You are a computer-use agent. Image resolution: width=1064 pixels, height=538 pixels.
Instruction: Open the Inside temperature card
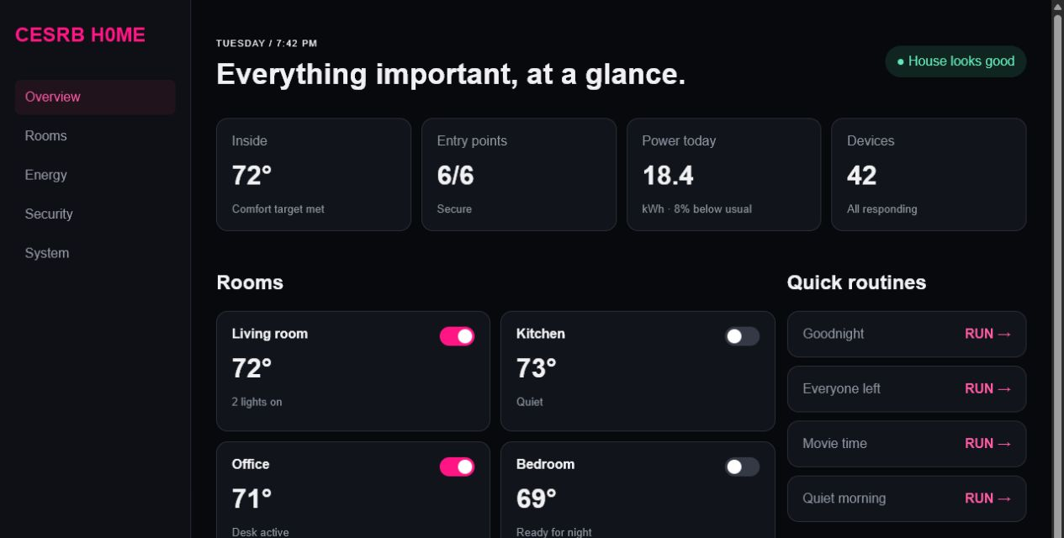point(314,174)
